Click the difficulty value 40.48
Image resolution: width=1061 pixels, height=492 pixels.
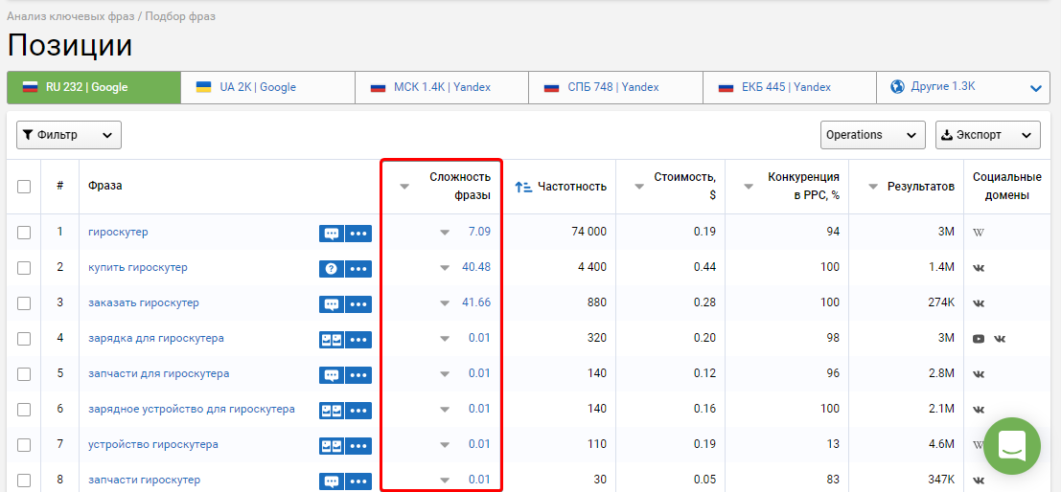[x=476, y=268]
